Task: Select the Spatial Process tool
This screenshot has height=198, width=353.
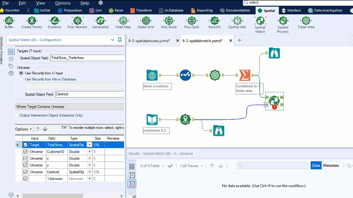Action: (283, 25)
